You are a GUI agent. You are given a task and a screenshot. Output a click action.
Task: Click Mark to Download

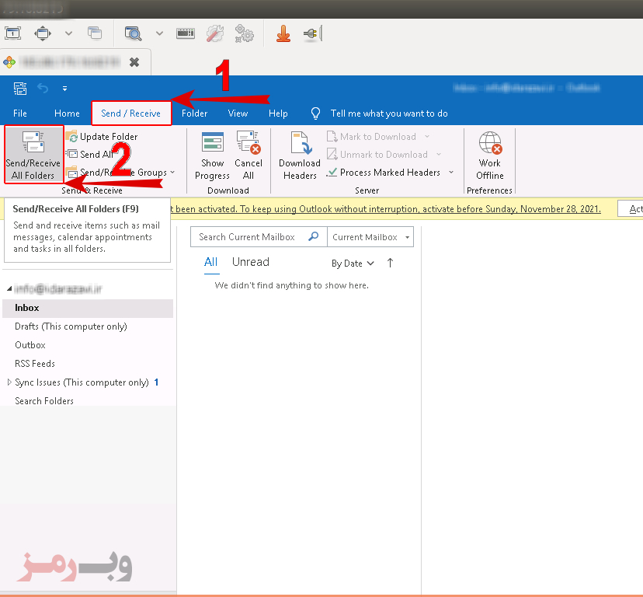pos(372,137)
